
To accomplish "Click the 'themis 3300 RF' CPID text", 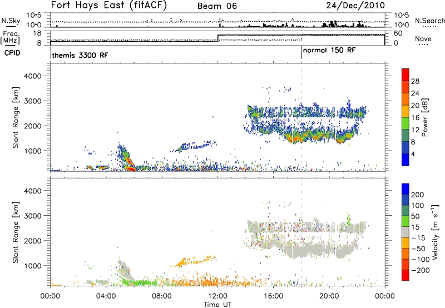I will 80,55.
